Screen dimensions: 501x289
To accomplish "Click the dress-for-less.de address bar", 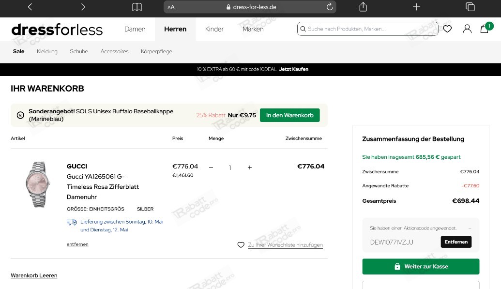I will (x=250, y=7).
